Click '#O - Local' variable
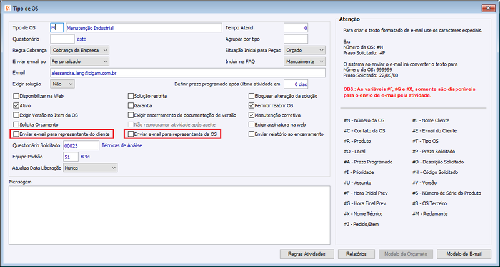Image resolution: width=500 pixels, height=267 pixels. tap(354, 152)
